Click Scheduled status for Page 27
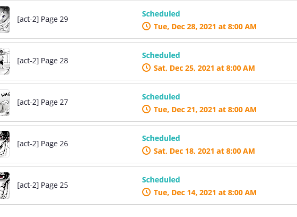Image resolution: width=297 pixels, height=217 pixels. click(161, 97)
